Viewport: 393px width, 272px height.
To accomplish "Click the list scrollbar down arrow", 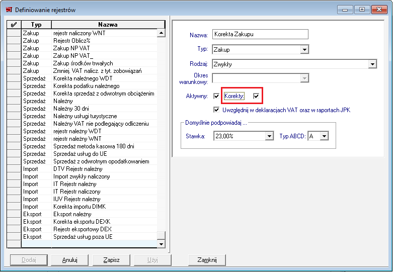I will (161, 244).
